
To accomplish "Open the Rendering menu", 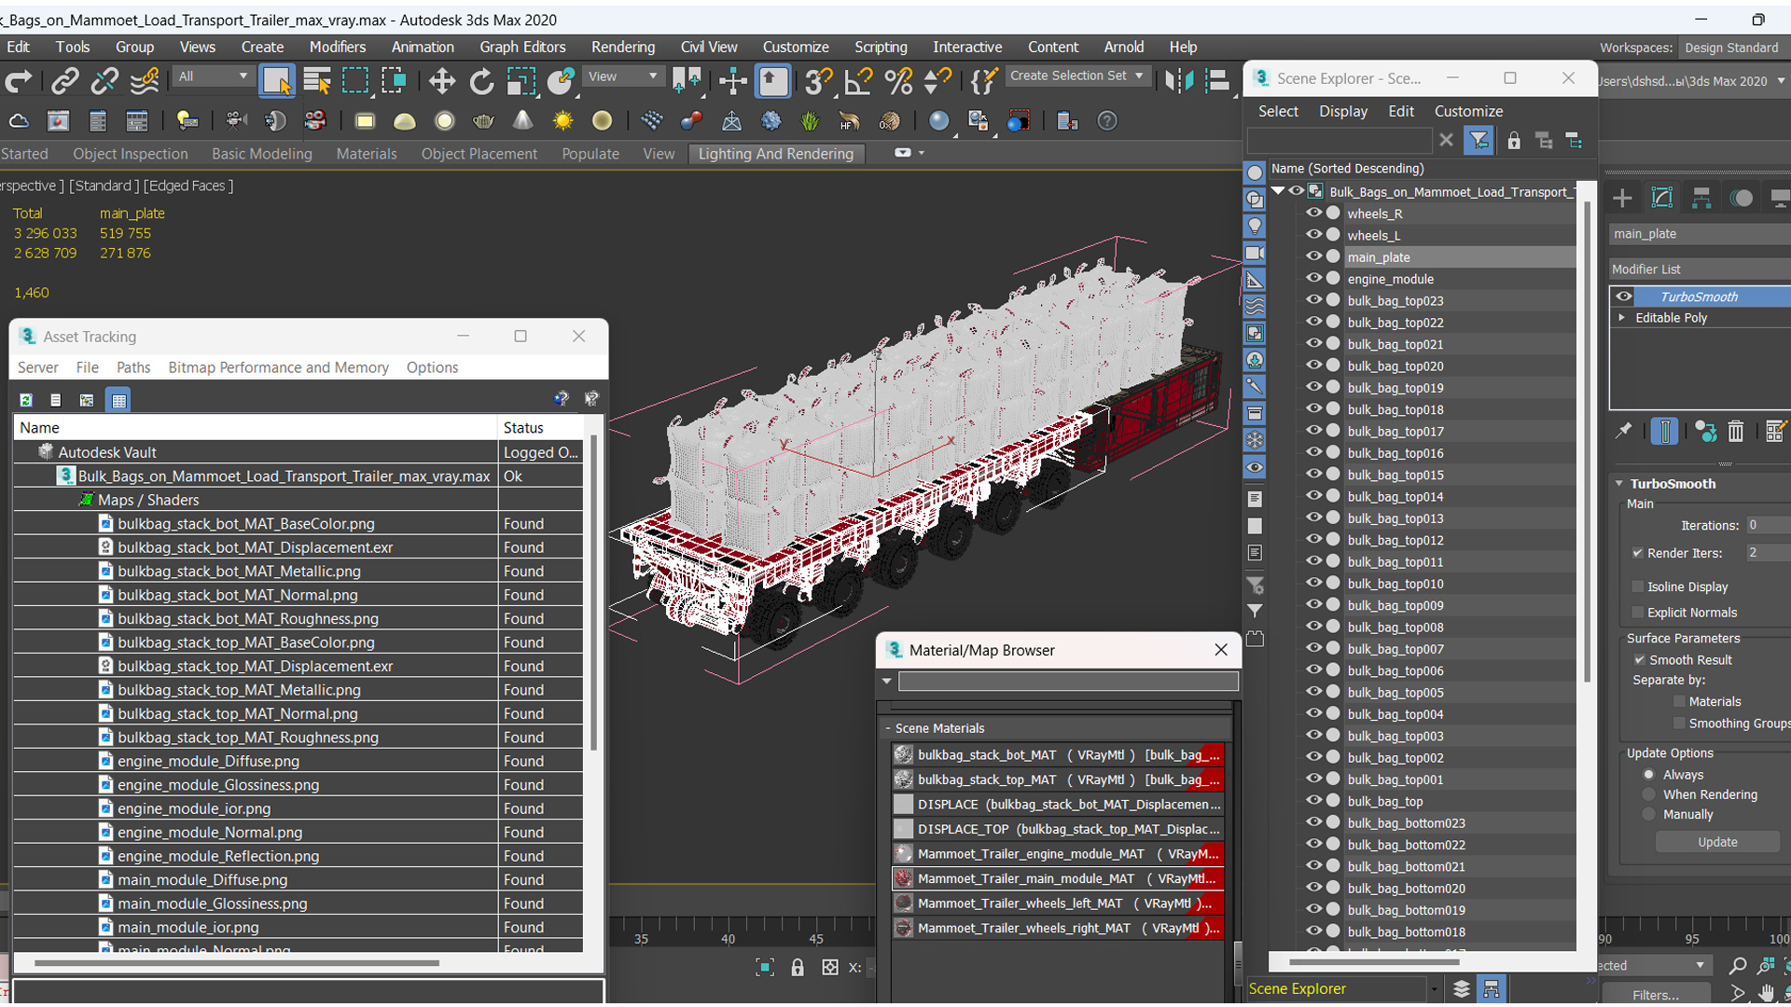I will (x=622, y=47).
